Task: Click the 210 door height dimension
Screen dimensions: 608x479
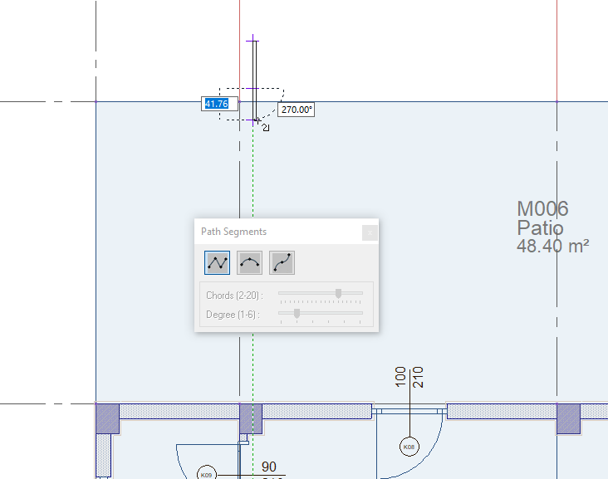Action: 418,377
